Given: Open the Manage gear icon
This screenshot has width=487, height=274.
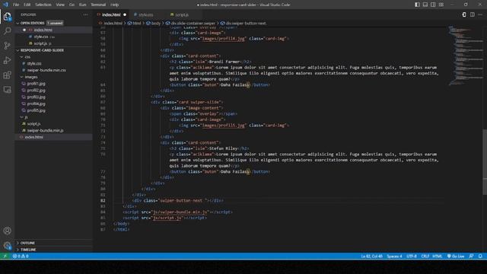Looking at the screenshot, I should (7, 246).
